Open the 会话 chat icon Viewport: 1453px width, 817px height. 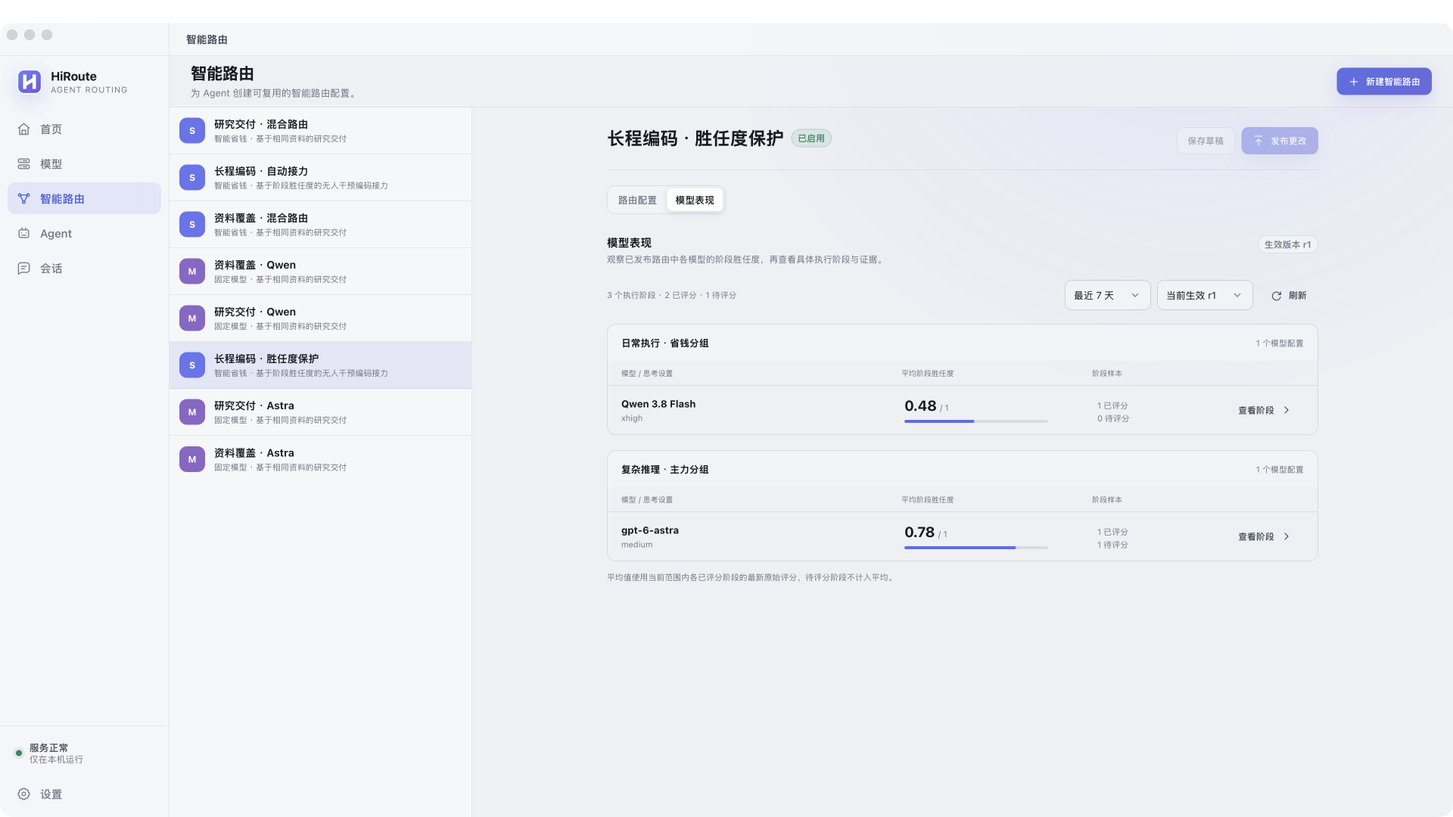click(24, 269)
